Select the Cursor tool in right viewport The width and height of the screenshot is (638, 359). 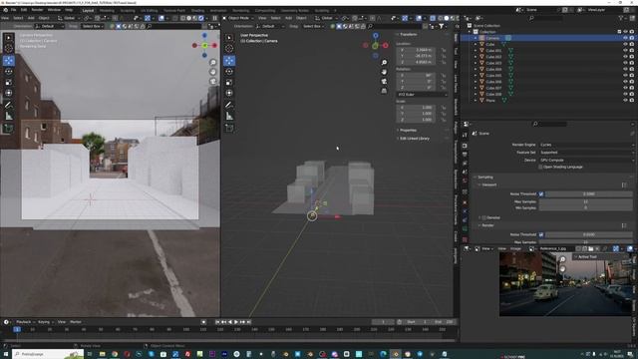tap(229, 49)
